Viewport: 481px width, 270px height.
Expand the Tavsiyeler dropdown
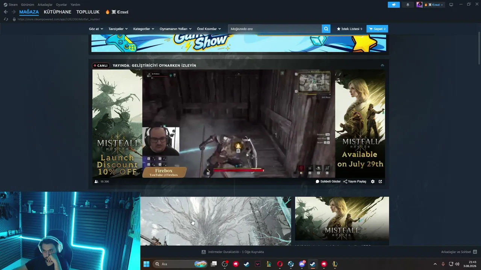click(118, 29)
